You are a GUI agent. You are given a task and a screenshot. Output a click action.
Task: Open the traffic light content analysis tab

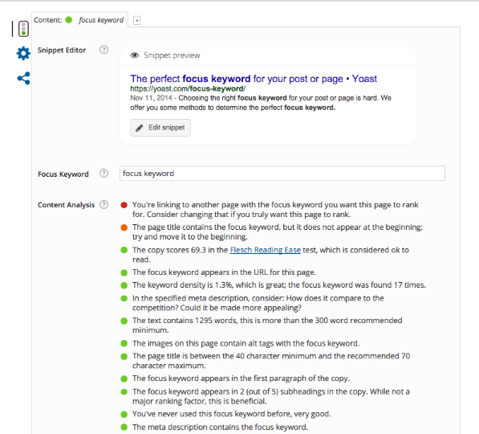(23, 29)
